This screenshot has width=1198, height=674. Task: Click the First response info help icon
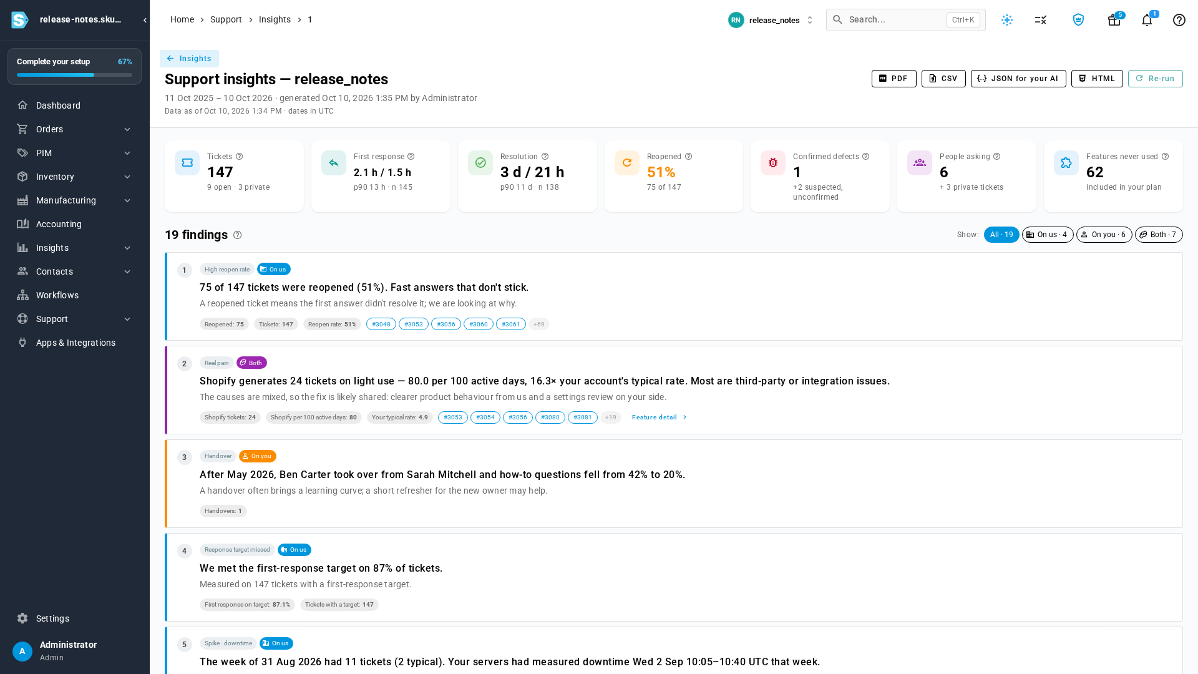(x=411, y=157)
